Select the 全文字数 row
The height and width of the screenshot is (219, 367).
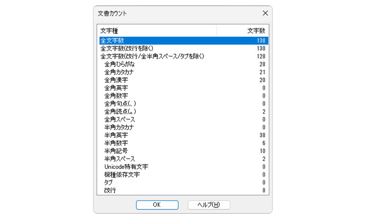click(184, 41)
